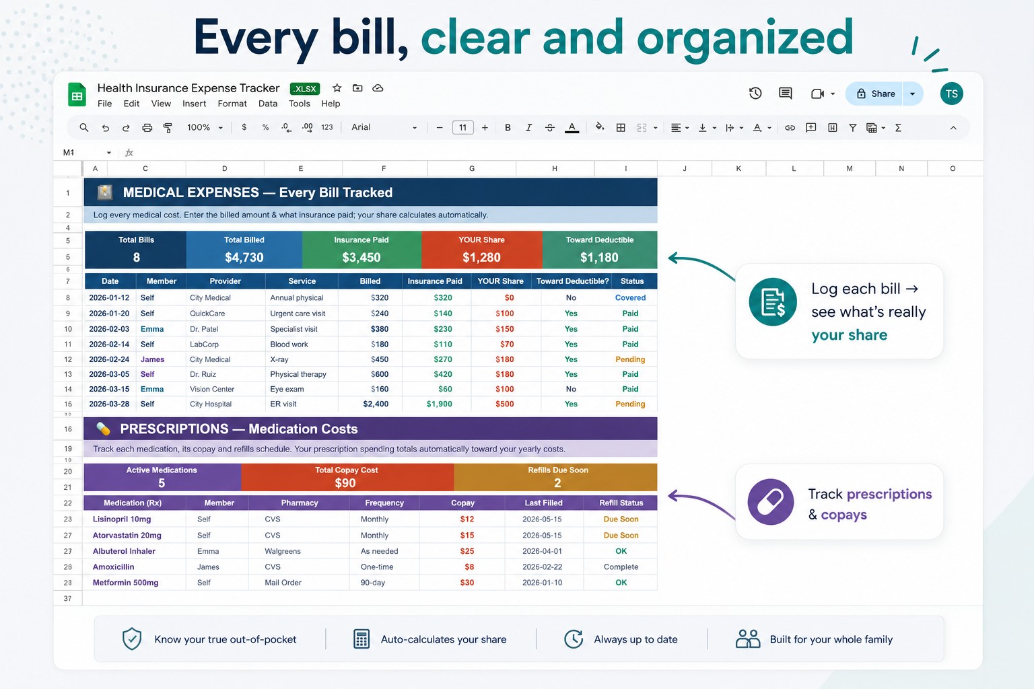This screenshot has height=689, width=1034.
Task: Open text rotation dropdown
Action: point(762,127)
